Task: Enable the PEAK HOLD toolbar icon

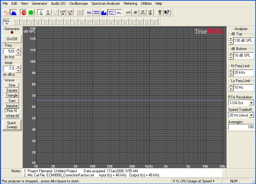Action: coord(97,12)
